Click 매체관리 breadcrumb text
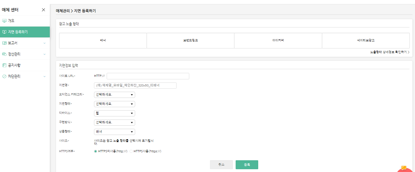The width and height of the screenshot is (415, 172). click(x=63, y=11)
